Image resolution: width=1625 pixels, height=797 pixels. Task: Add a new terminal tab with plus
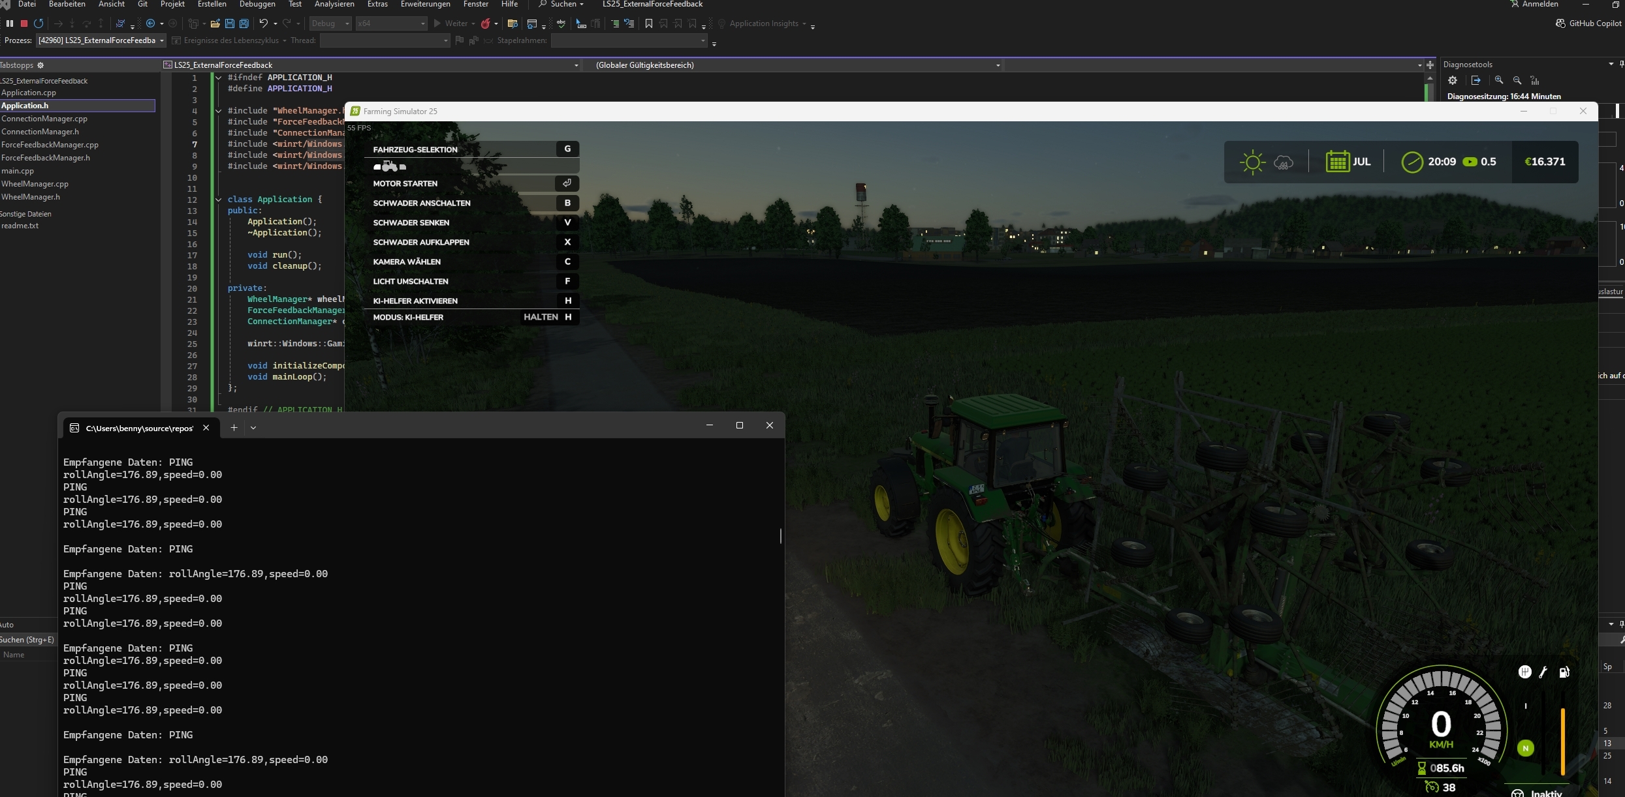234,428
